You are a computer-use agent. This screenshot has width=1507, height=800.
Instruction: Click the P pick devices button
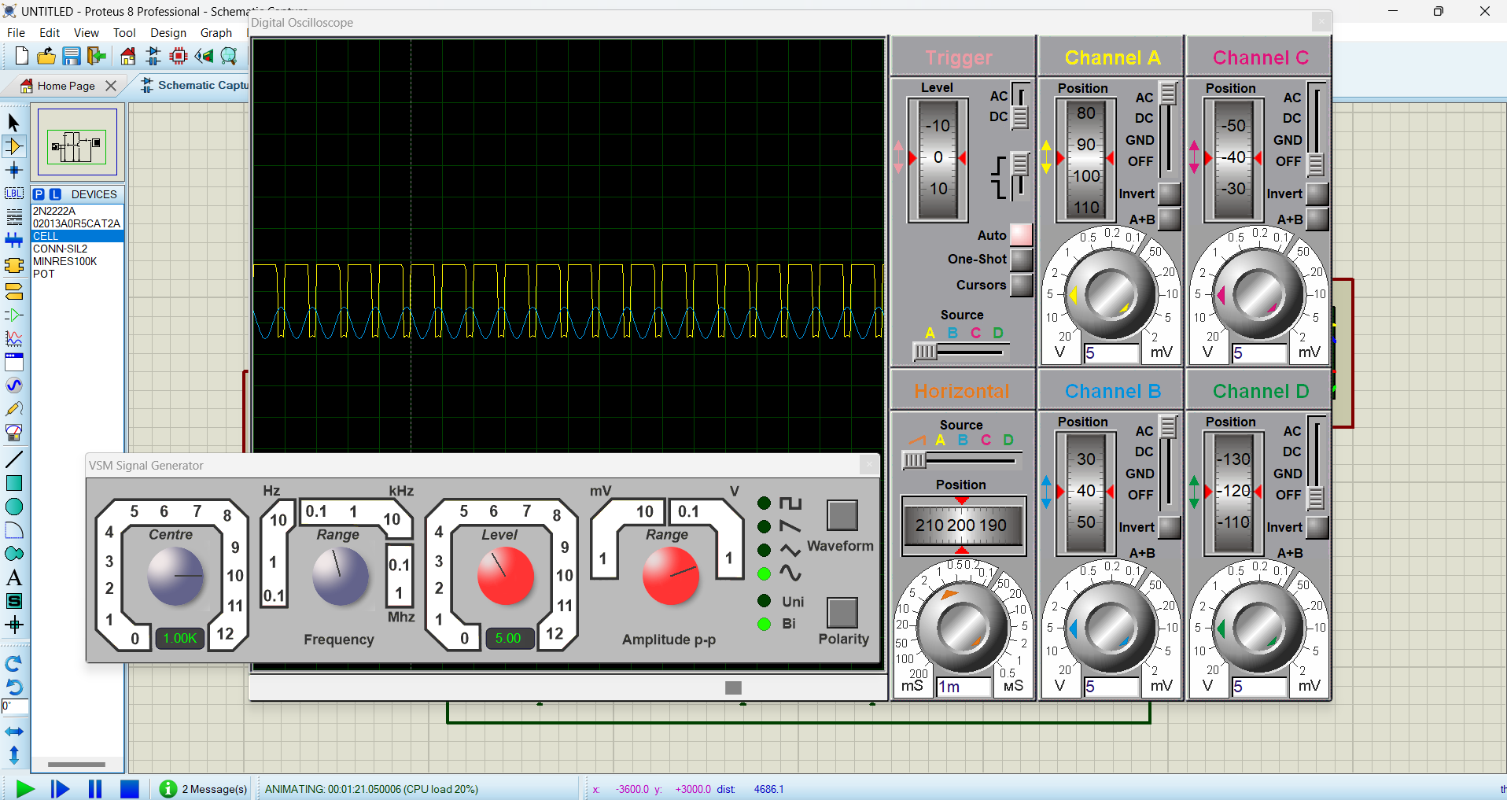click(39, 194)
